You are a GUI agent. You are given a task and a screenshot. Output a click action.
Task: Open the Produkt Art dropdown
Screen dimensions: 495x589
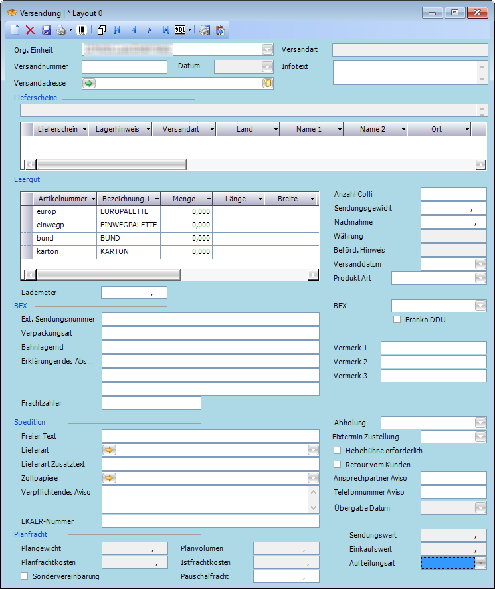[x=481, y=278]
